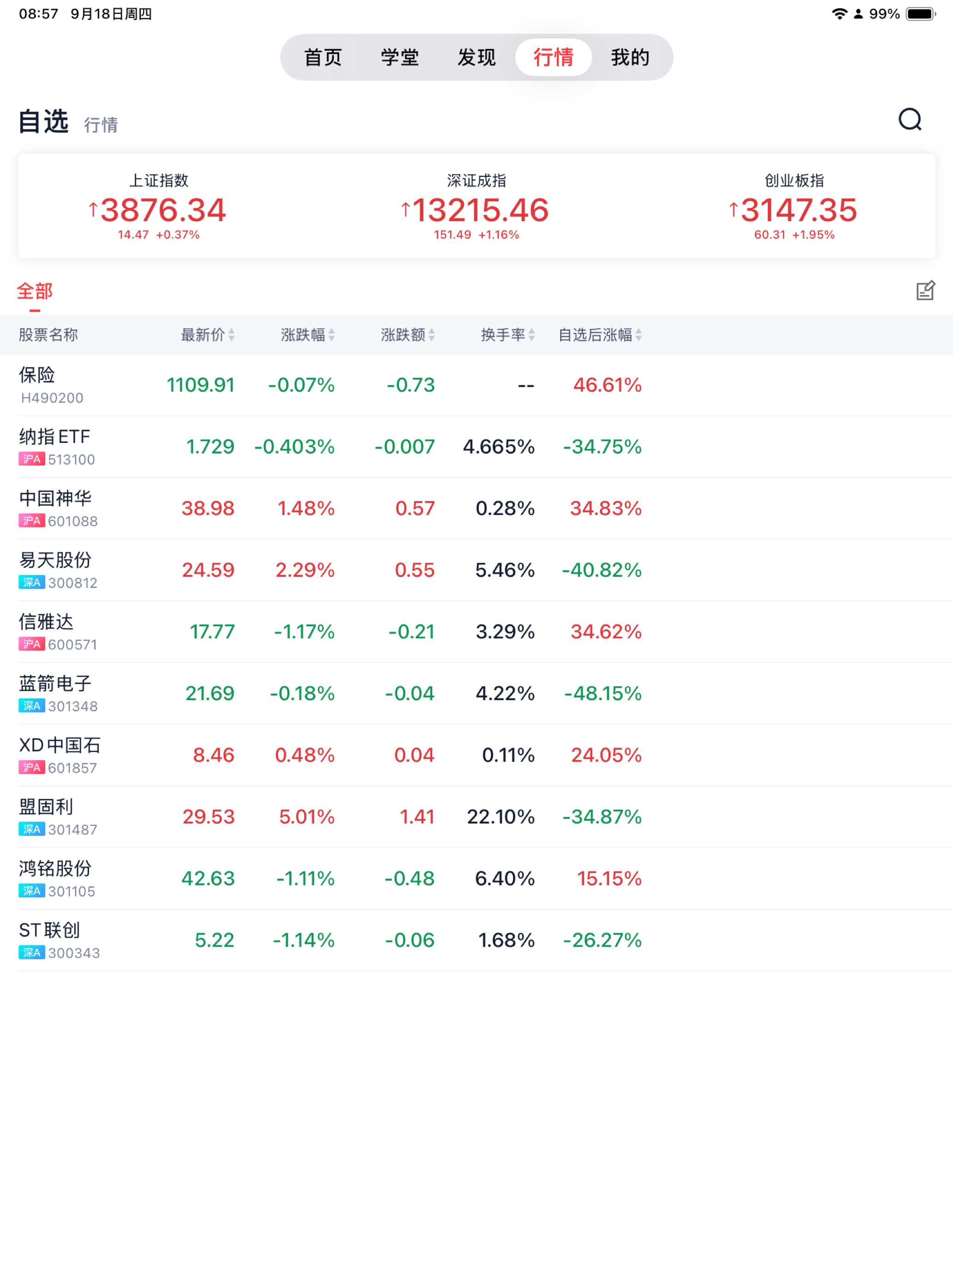Sort by 自选后涨幅 column arrows

coord(638,334)
